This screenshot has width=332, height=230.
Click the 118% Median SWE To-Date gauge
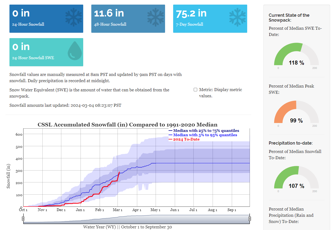tap(296, 55)
